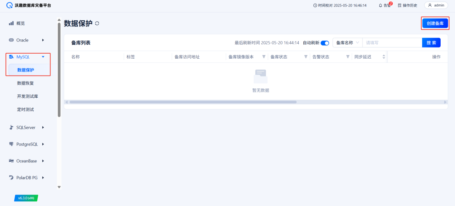Open alerts via the bell icon
The width and height of the screenshot is (455, 206).
click(381, 5)
